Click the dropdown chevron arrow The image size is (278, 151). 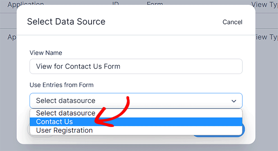(x=234, y=101)
